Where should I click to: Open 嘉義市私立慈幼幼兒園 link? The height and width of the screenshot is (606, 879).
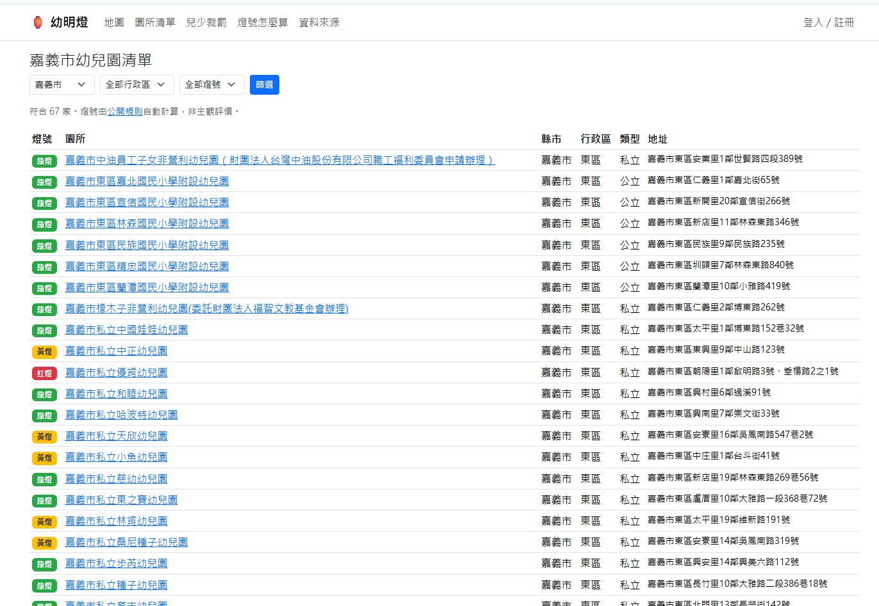click(x=117, y=479)
